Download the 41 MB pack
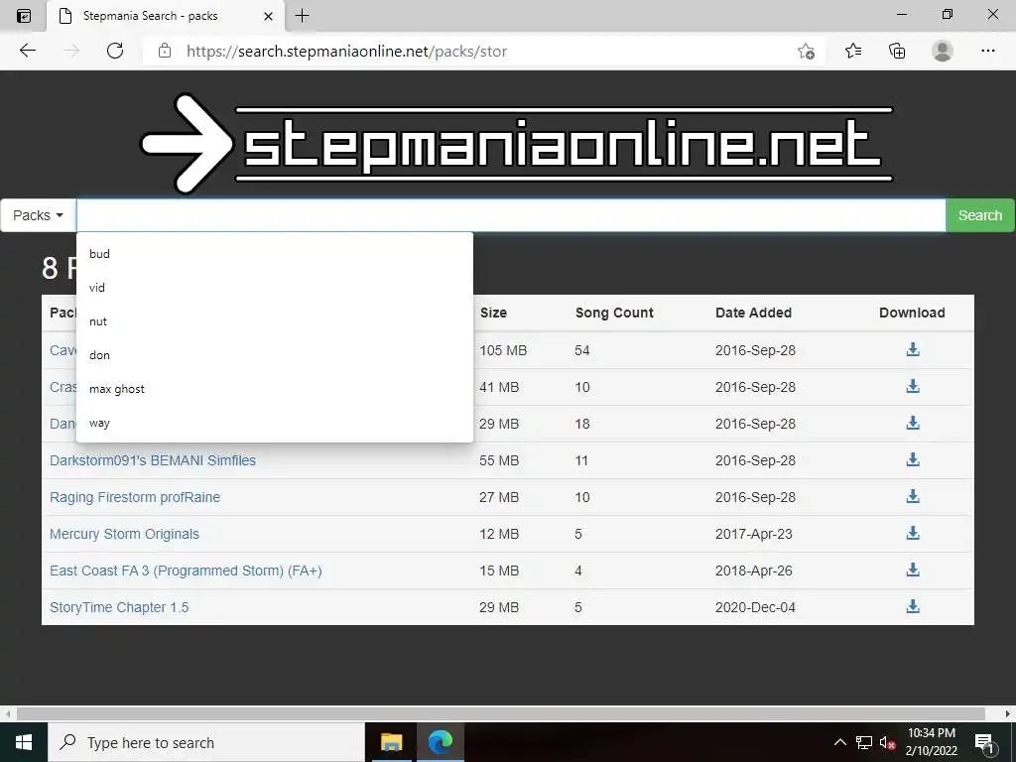The width and height of the screenshot is (1016, 762). 913,387
